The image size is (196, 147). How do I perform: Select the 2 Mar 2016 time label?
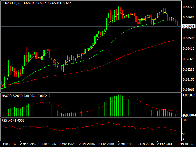tap(8, 144)
